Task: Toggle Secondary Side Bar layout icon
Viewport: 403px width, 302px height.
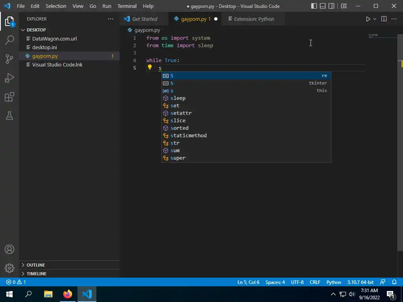Action: pos(331,6)
